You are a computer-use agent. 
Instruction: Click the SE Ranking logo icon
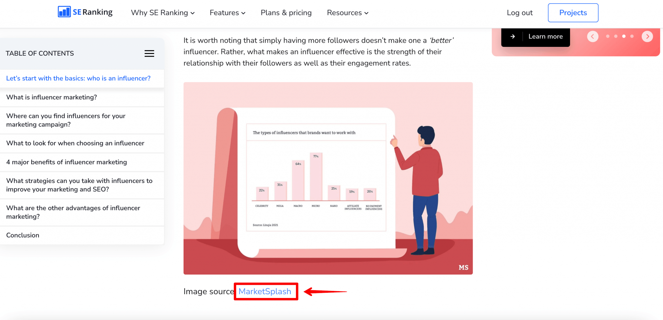point(64,12)
